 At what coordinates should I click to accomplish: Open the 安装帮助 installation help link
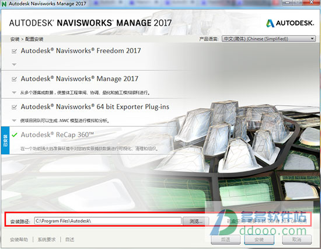19,240
